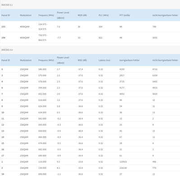Click MER value 33
180x176 pixels.
click(x=79, y=38)
